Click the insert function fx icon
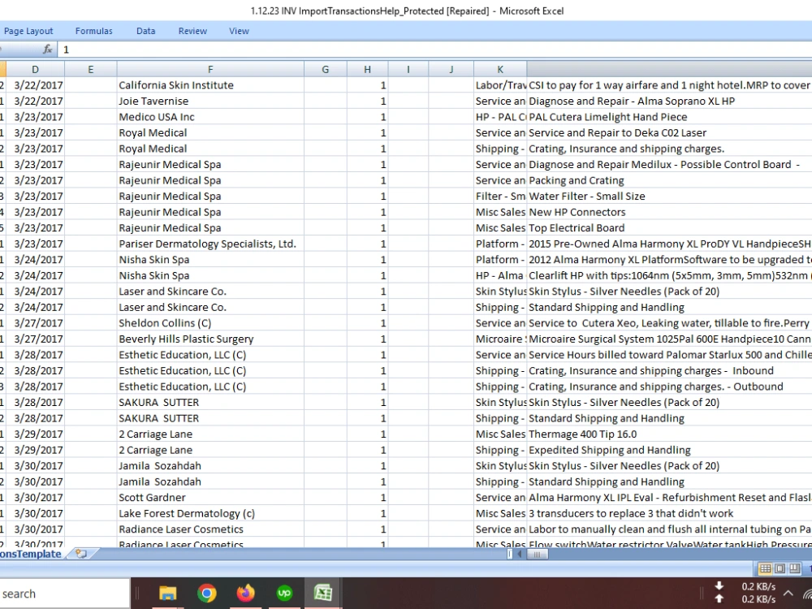 (x=48, y=50)
